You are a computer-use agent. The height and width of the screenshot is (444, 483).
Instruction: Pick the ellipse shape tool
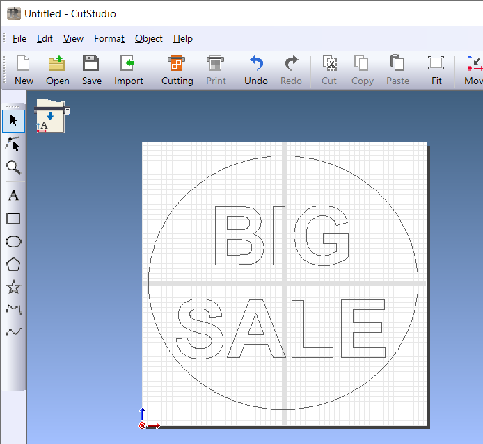(x=13, y=241)
